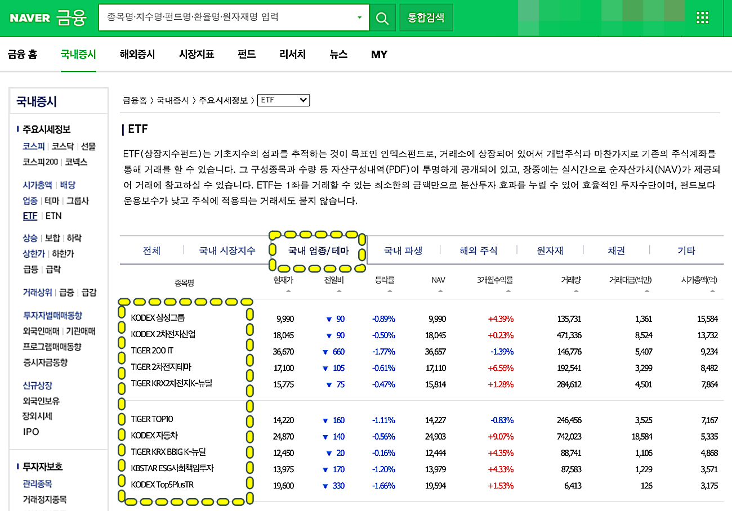The height and width of the screenshot is (511, 732).
Task: Open the 시장지표 menu
Action: [197, 55]
